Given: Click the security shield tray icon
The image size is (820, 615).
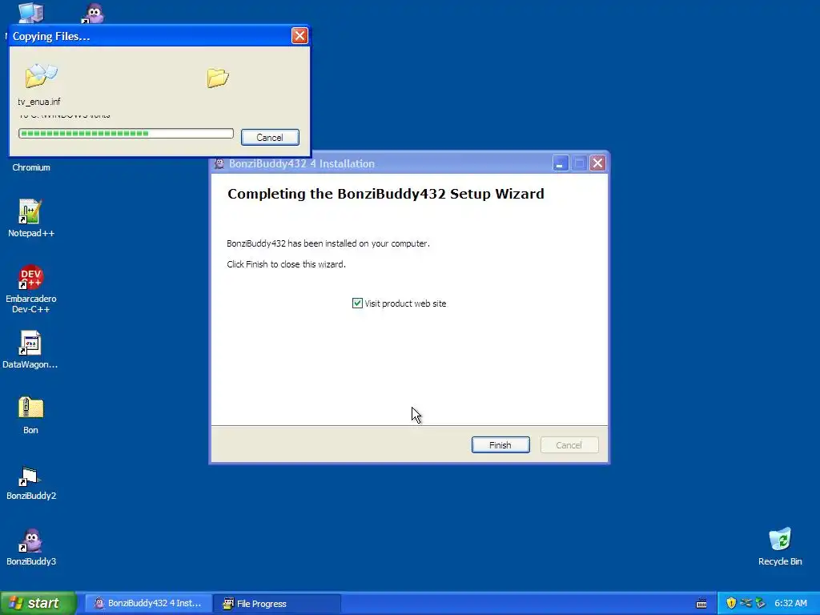Looking at the screenshot, I should pyautogui.click(x=731, y=603).
